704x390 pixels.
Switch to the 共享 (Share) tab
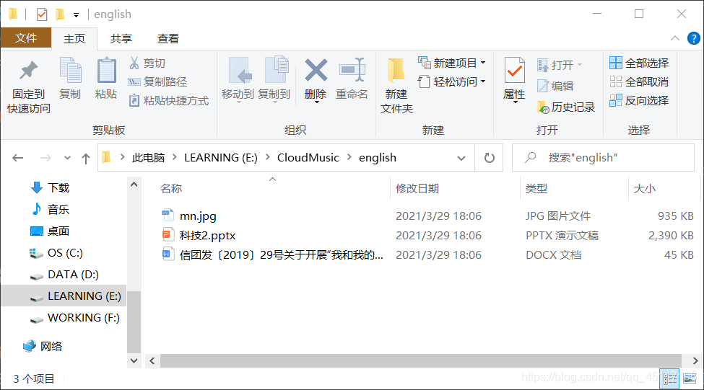(x=121, y=39)
